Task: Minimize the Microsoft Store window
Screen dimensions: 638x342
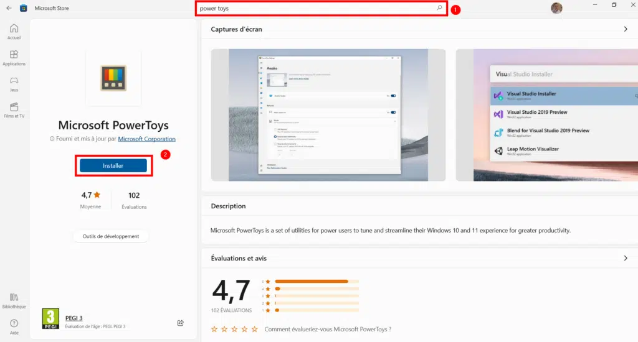Action: 595,5
